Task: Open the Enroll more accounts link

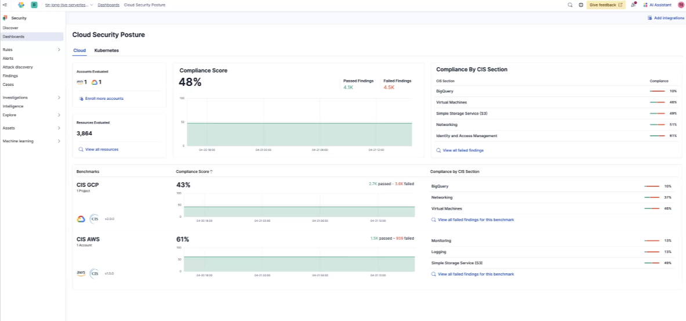Action: pyautogui.click(x=104, y=99)
